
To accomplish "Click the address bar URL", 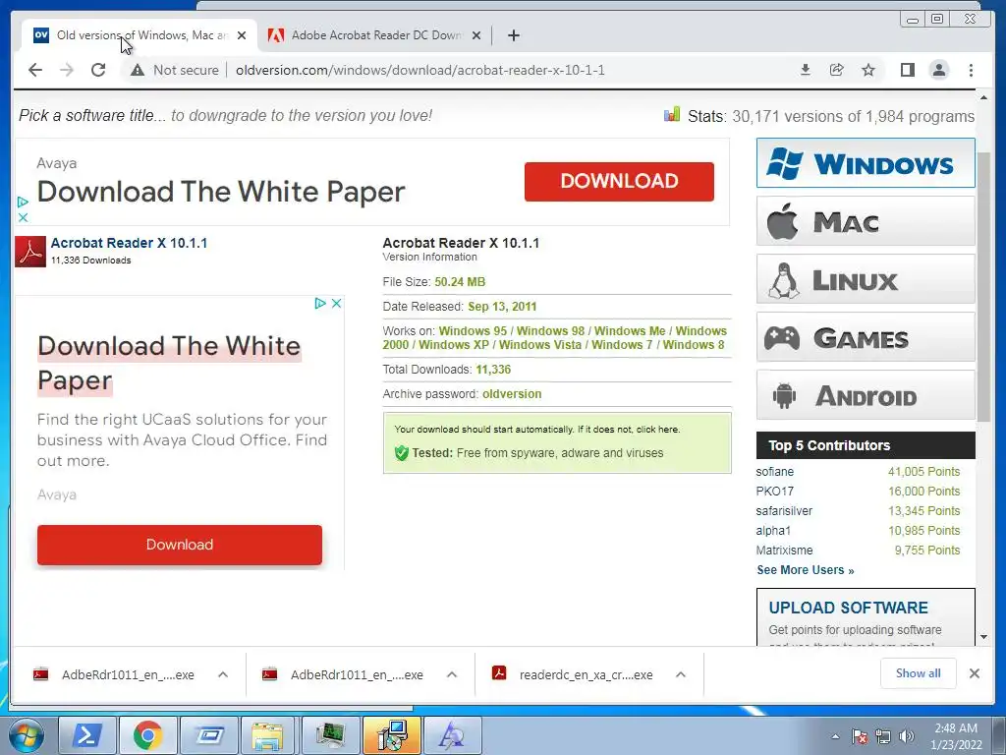I will tap(420, 70).
